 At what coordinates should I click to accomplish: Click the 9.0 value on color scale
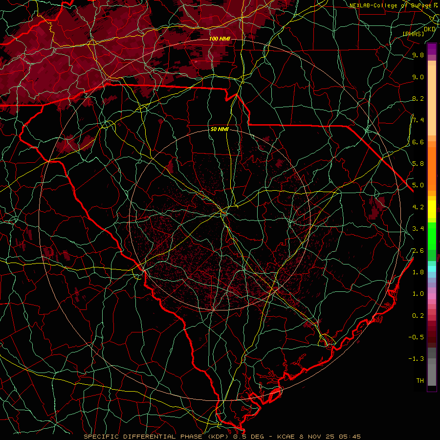pos(418,77)
